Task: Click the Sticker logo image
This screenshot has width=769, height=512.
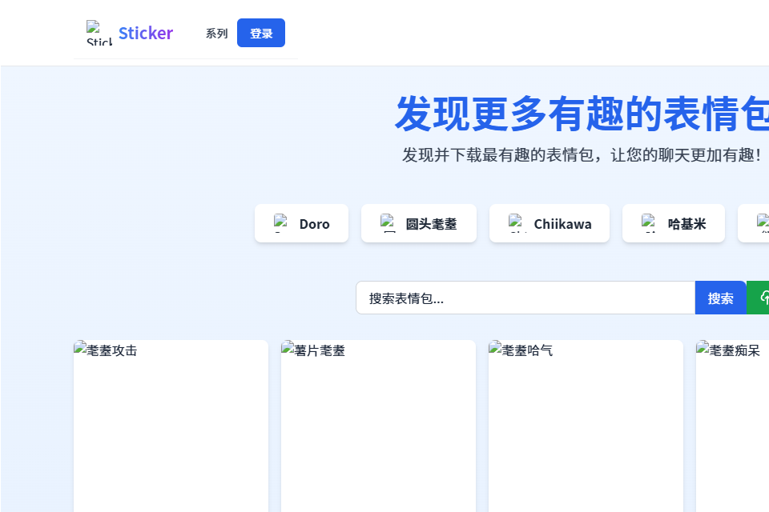Action: 99,33
